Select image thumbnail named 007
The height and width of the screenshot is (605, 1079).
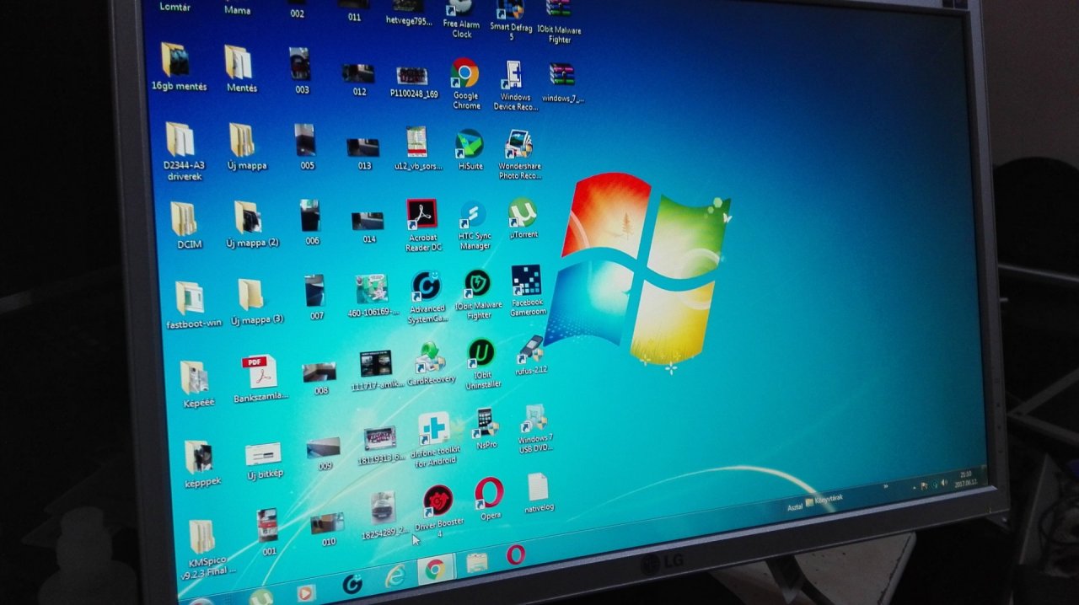coord(314,291)
